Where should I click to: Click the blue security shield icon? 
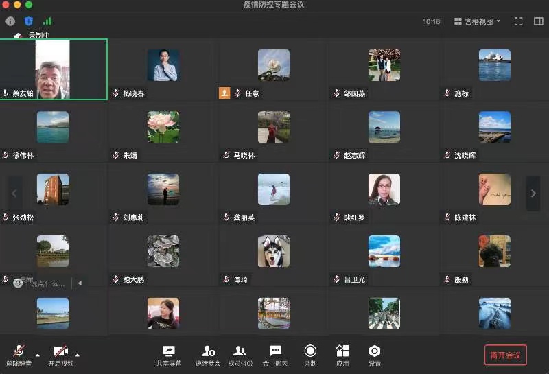click(29, 21)
